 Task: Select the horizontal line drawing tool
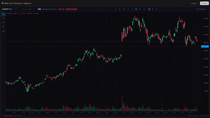point(3,18)
